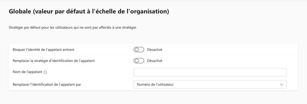Viewport: 307px width, 104px height.
Task: Click the Stratégie par défaut description text
Action: [x=73, y=28]
